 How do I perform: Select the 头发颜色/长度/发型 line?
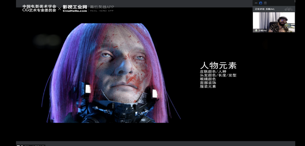pyautogui.click(x=218, y=75)
